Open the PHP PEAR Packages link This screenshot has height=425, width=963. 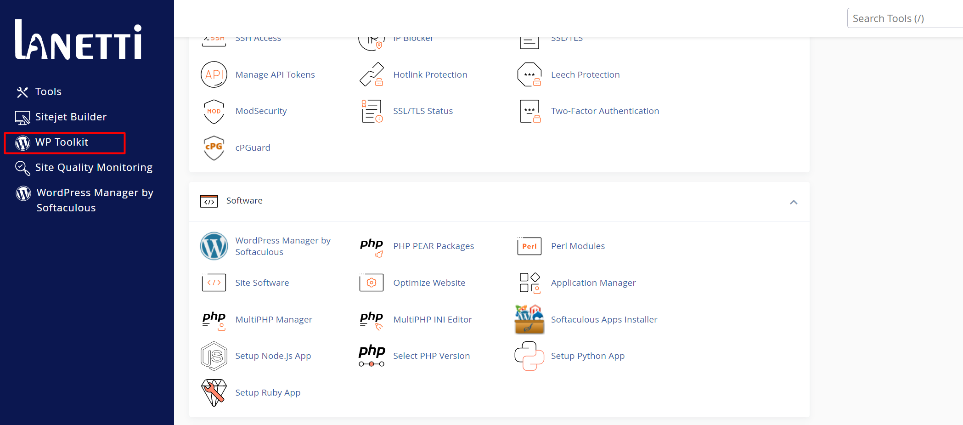(434, 246)
